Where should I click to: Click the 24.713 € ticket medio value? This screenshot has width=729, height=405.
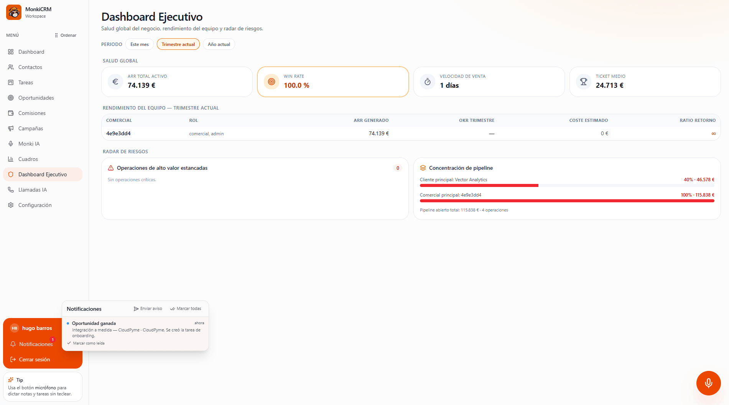tap(609, 85)
